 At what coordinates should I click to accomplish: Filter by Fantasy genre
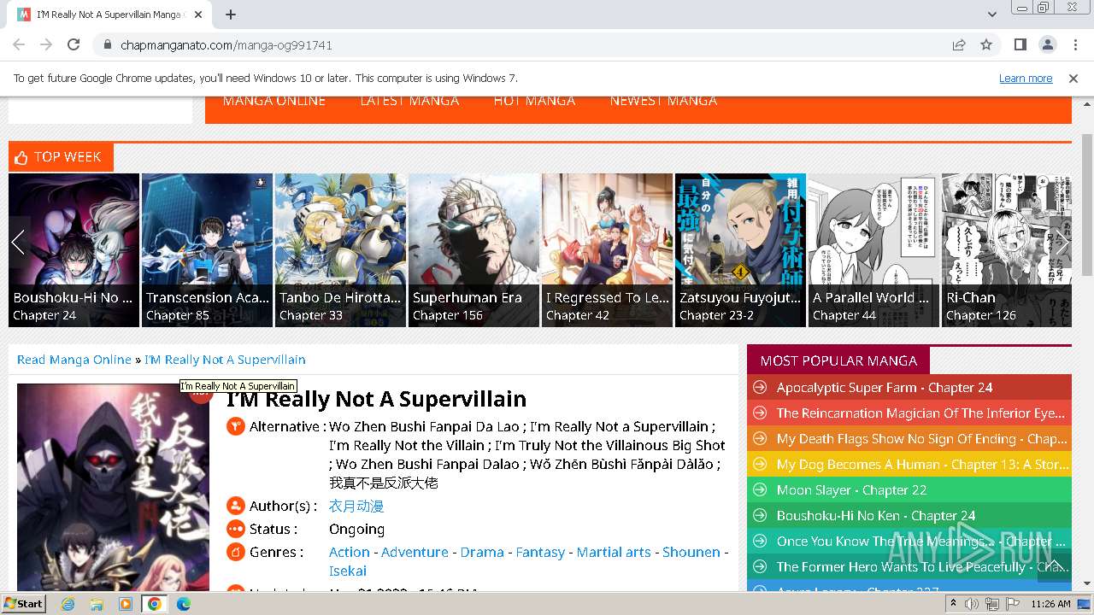[540, 552]
